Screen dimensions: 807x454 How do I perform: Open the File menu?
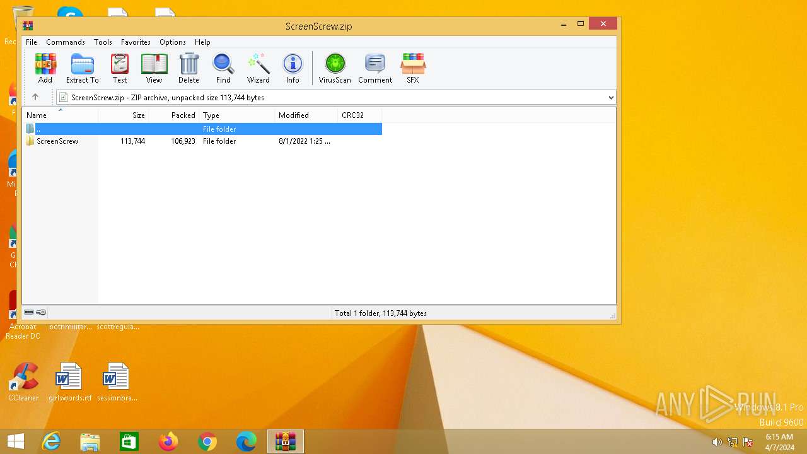pos(31,42)
